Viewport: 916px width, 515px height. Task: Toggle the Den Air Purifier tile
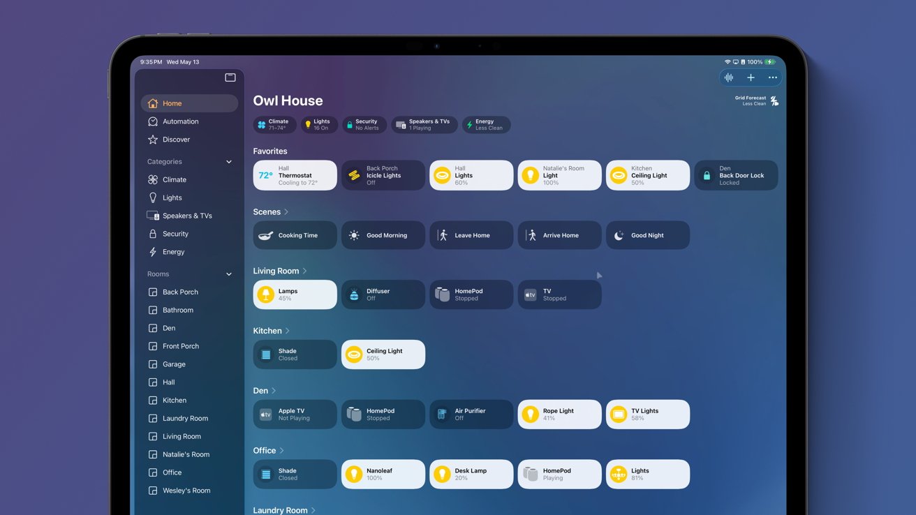point(471,415)
